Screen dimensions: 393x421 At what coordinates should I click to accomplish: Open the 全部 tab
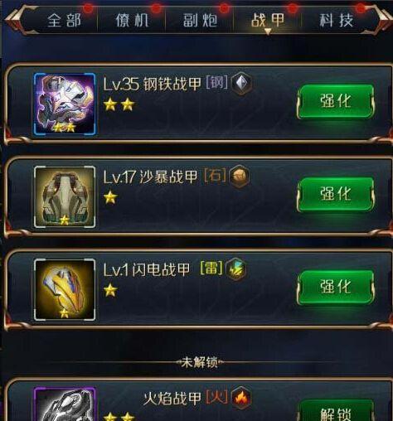(x=64, y=21)
